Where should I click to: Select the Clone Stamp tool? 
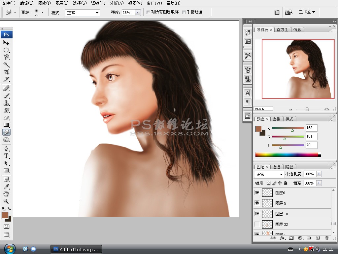(6, 103)
